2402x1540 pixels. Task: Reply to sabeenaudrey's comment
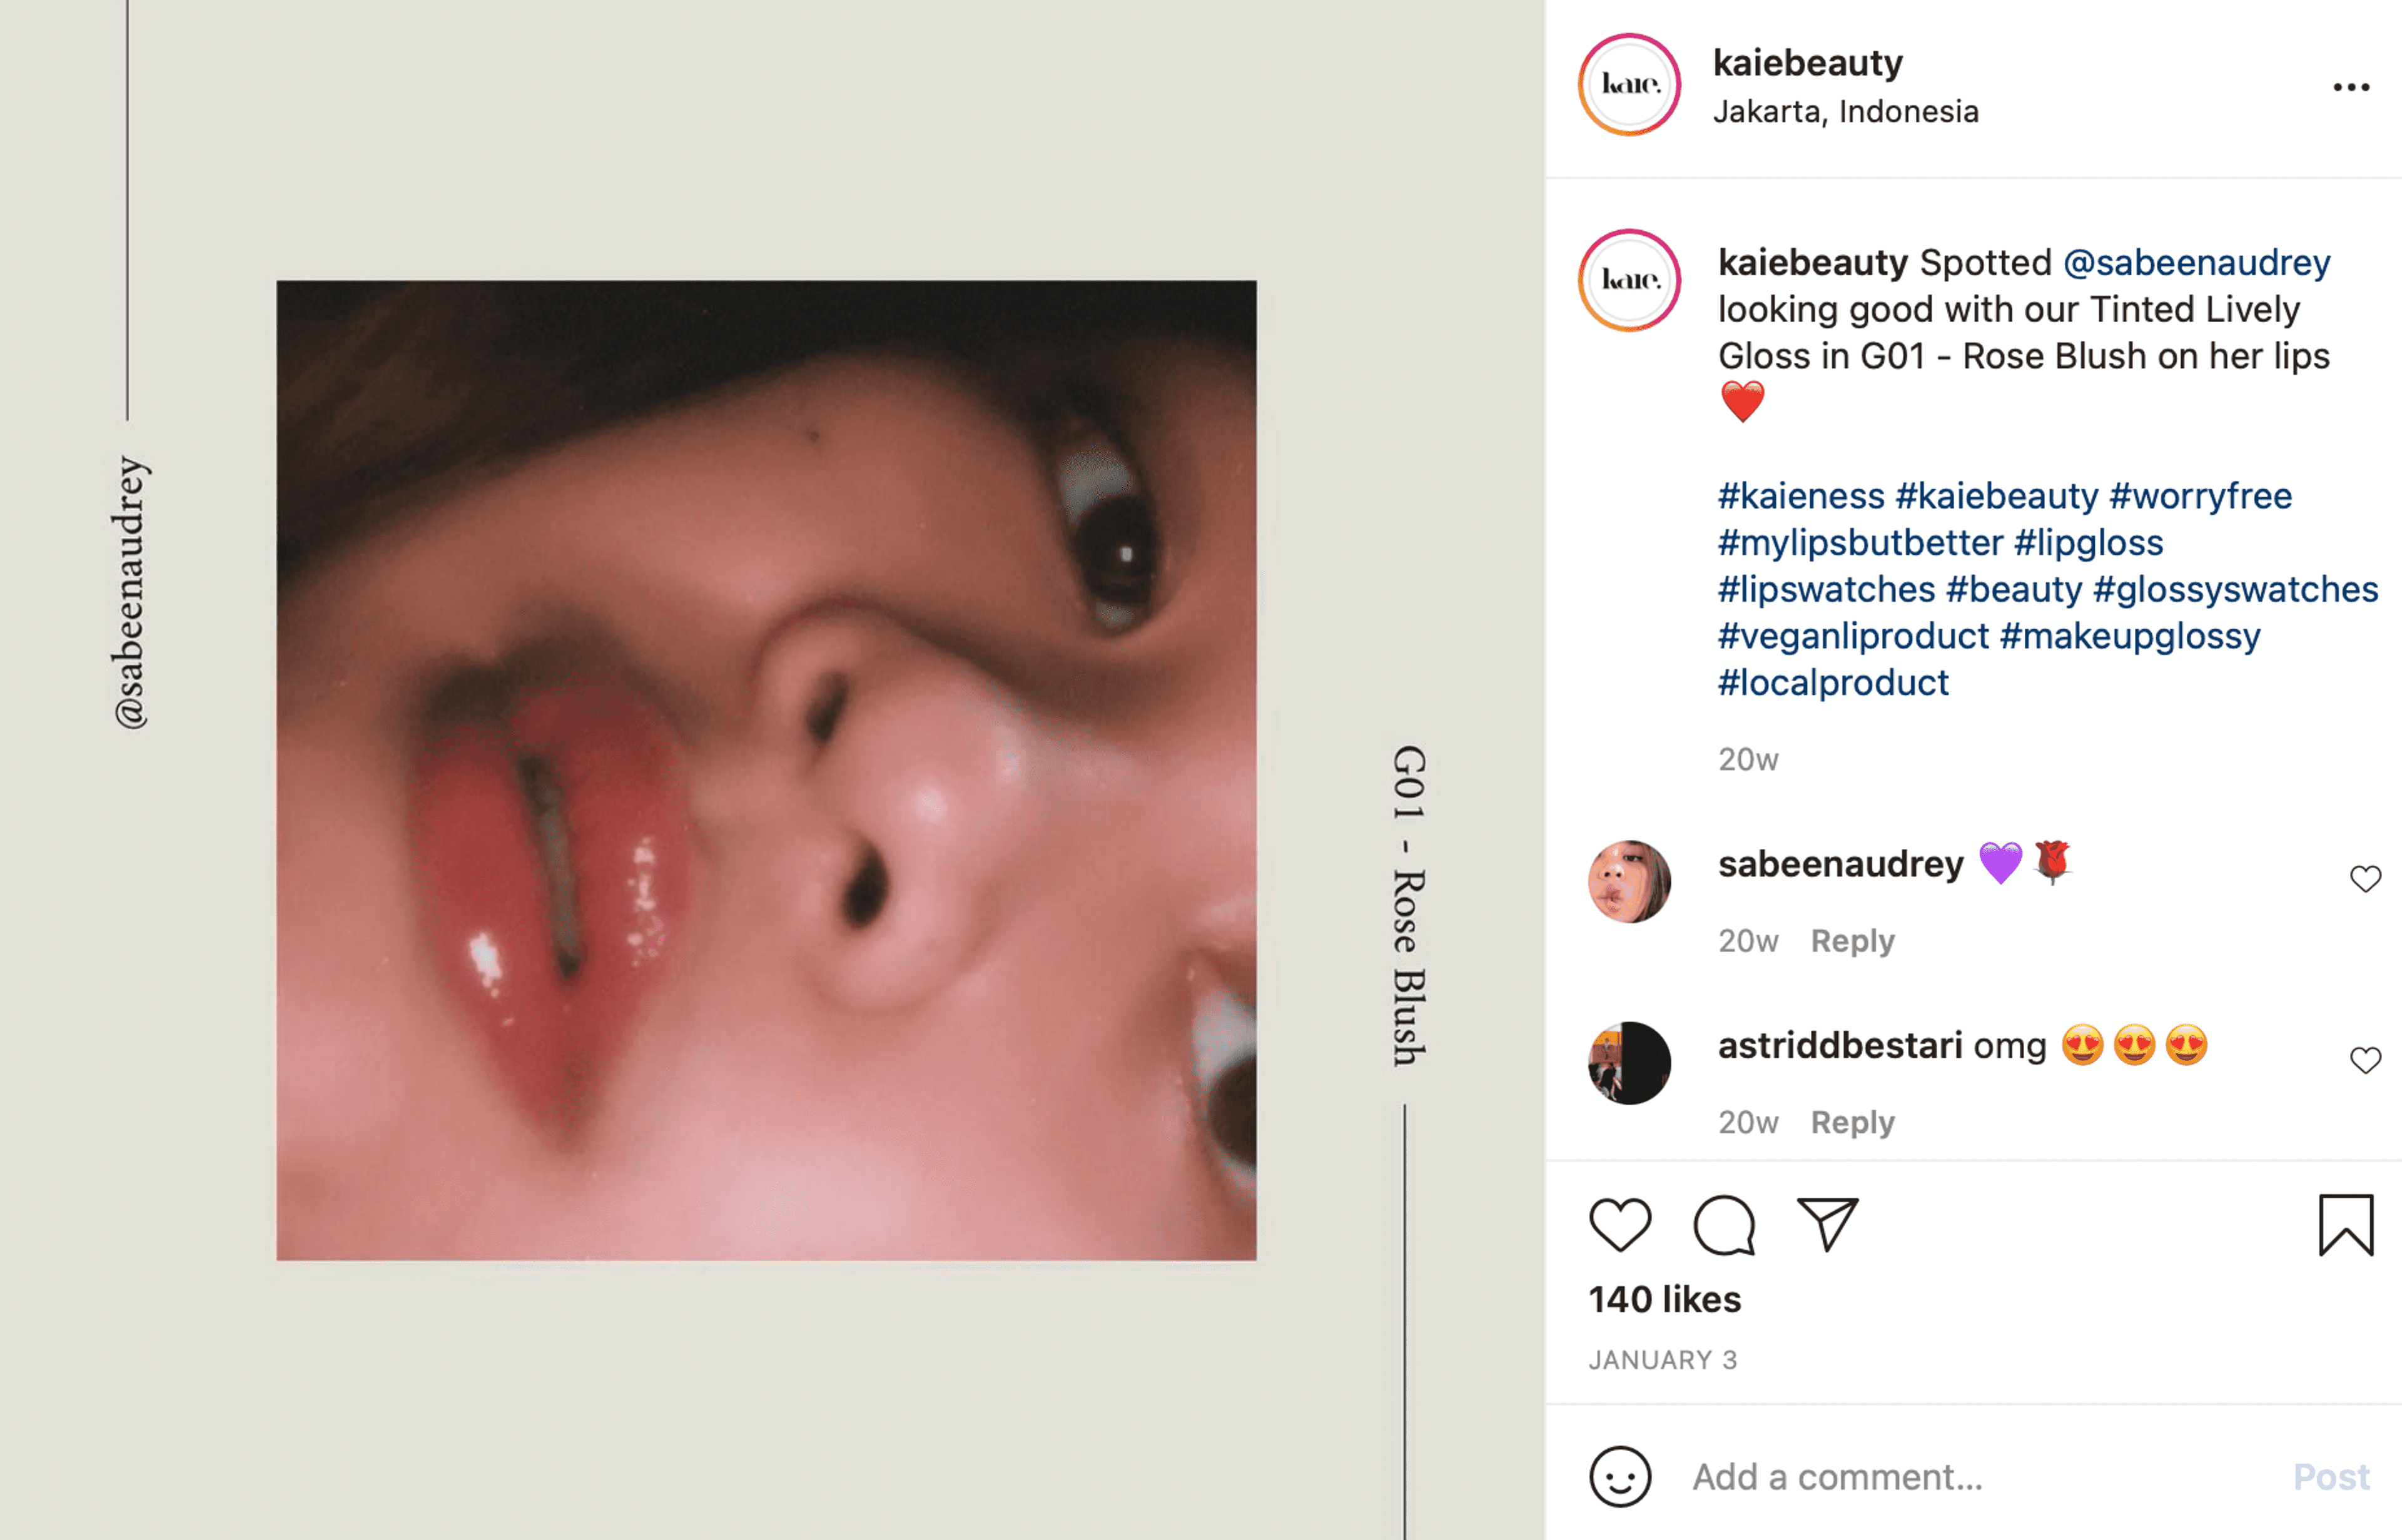pos(1852,941)
